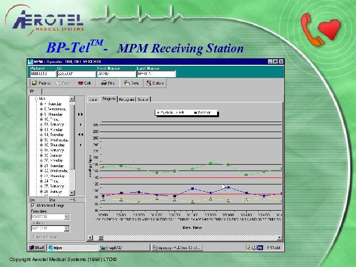Click the Sys column header
The image size is (356, 267).
pos(39,200)
